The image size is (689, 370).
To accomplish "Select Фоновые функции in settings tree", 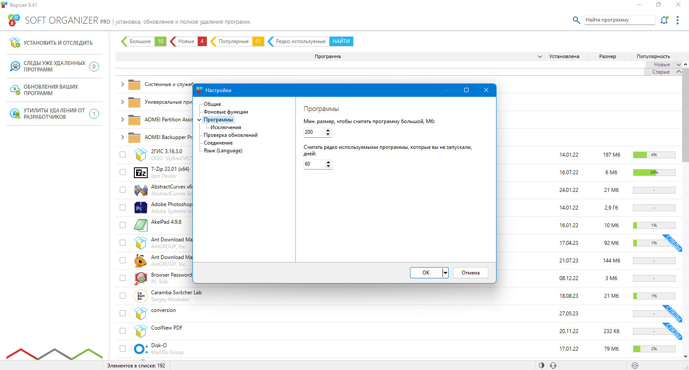I will [226, 112].
